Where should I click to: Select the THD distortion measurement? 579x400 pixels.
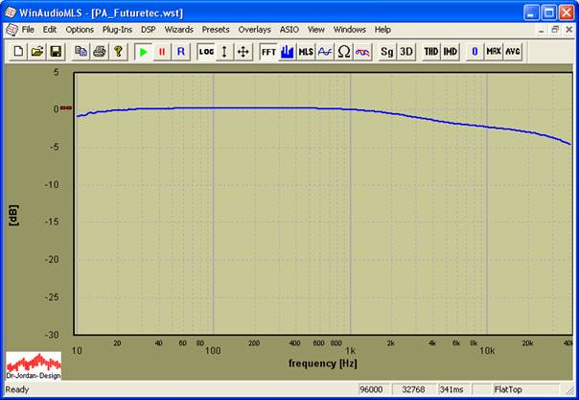point(431,52)
